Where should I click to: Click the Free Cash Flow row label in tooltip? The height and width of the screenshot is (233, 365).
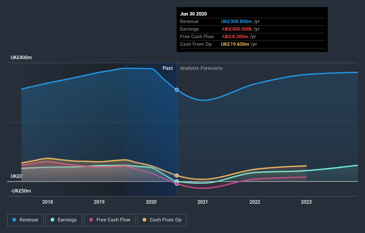[197, 36]
